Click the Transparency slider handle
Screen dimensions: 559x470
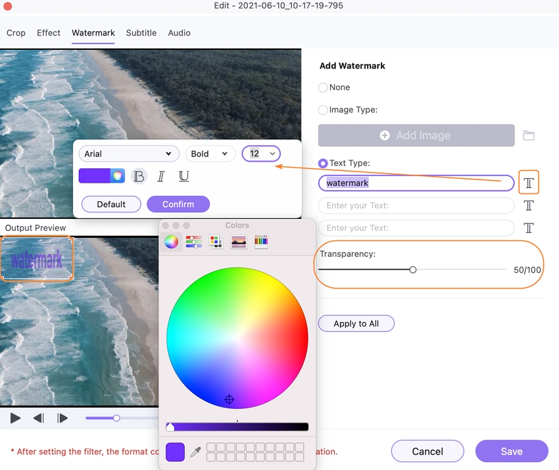click(413, 270)
